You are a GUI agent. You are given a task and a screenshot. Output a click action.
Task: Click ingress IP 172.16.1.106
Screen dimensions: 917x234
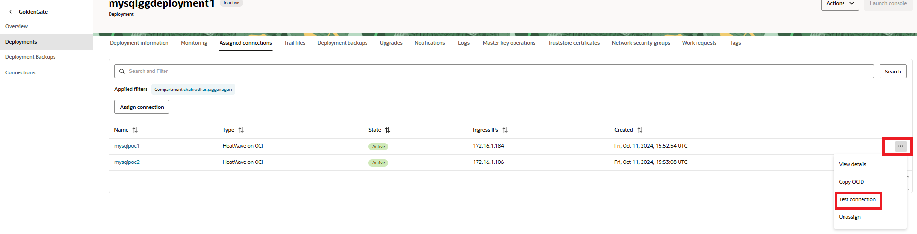click(488, 162)
